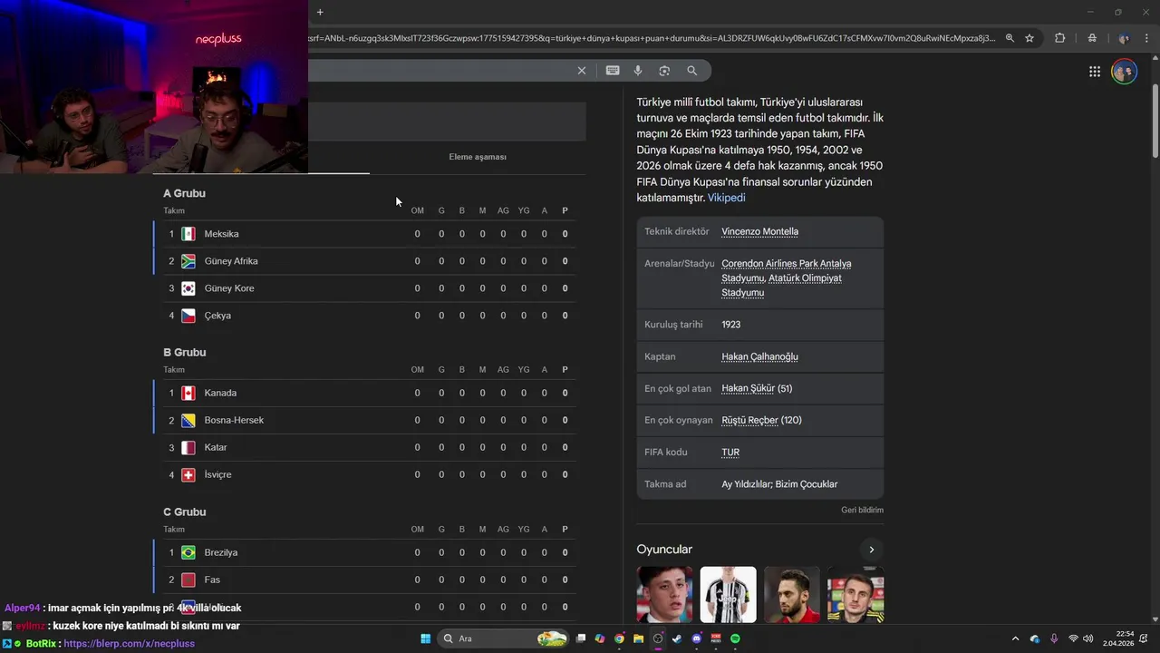Switch to the Eleme aşaması tab
The width and height of the screenshot is (1160, 653).
[x=478, y=157]
